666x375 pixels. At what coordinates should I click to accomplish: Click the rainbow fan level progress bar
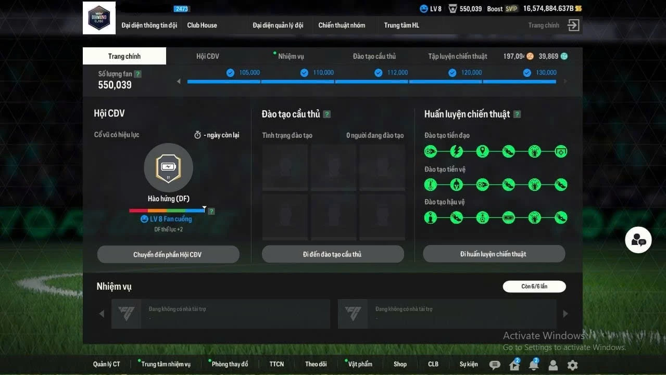[167, 211]
